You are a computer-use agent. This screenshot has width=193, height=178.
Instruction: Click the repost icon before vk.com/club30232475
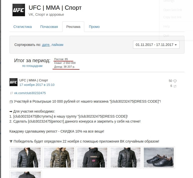click(11, 93)
